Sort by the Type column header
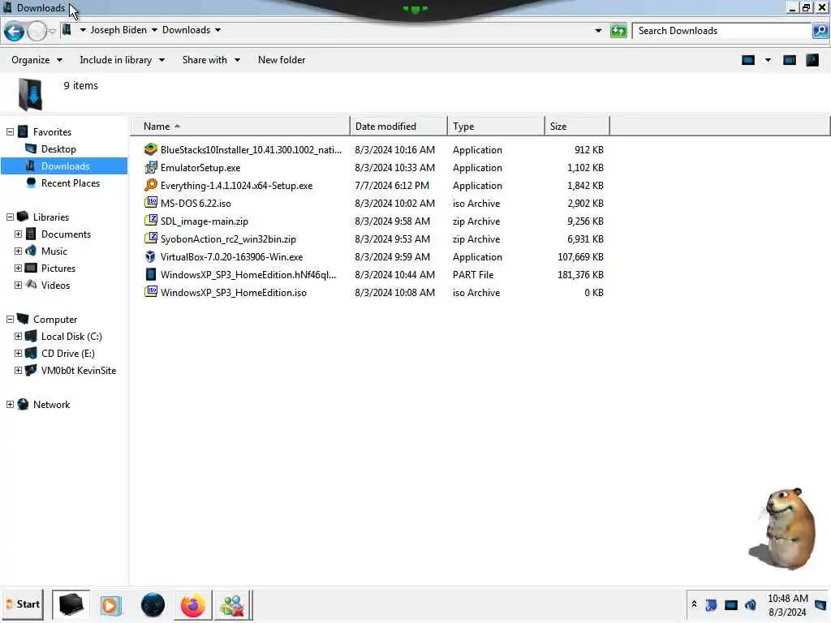Image resolution: width=831 pixels, height=623 pixels. tap(496, 126)
